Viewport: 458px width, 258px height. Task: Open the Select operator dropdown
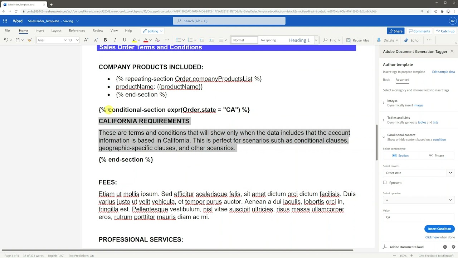[419, 200]
